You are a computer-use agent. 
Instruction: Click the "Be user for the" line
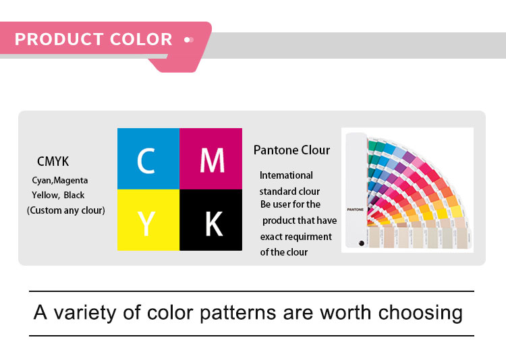(290, 204)
